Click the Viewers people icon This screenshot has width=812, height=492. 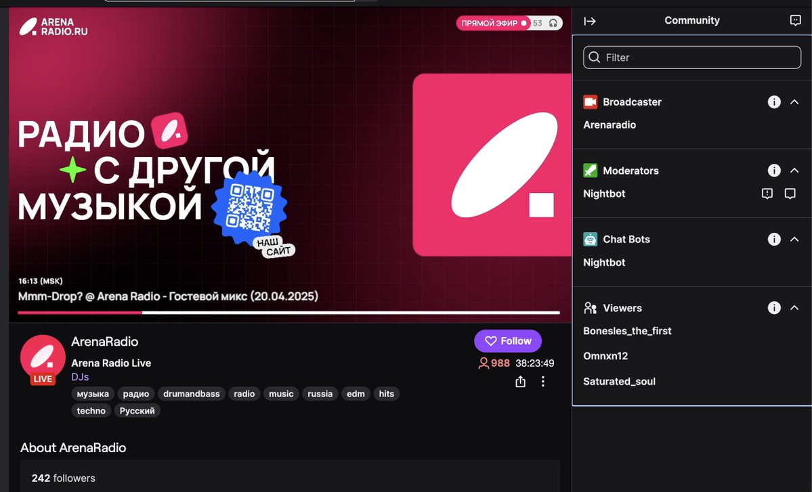tap(591, 308)
